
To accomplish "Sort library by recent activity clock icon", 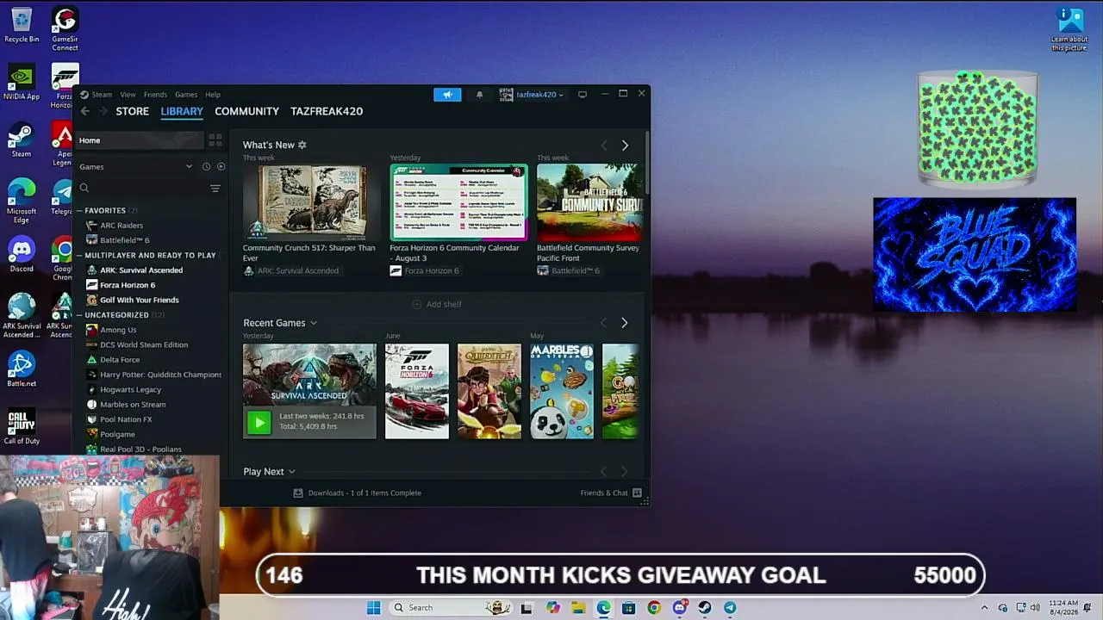I will pos(206,166).
